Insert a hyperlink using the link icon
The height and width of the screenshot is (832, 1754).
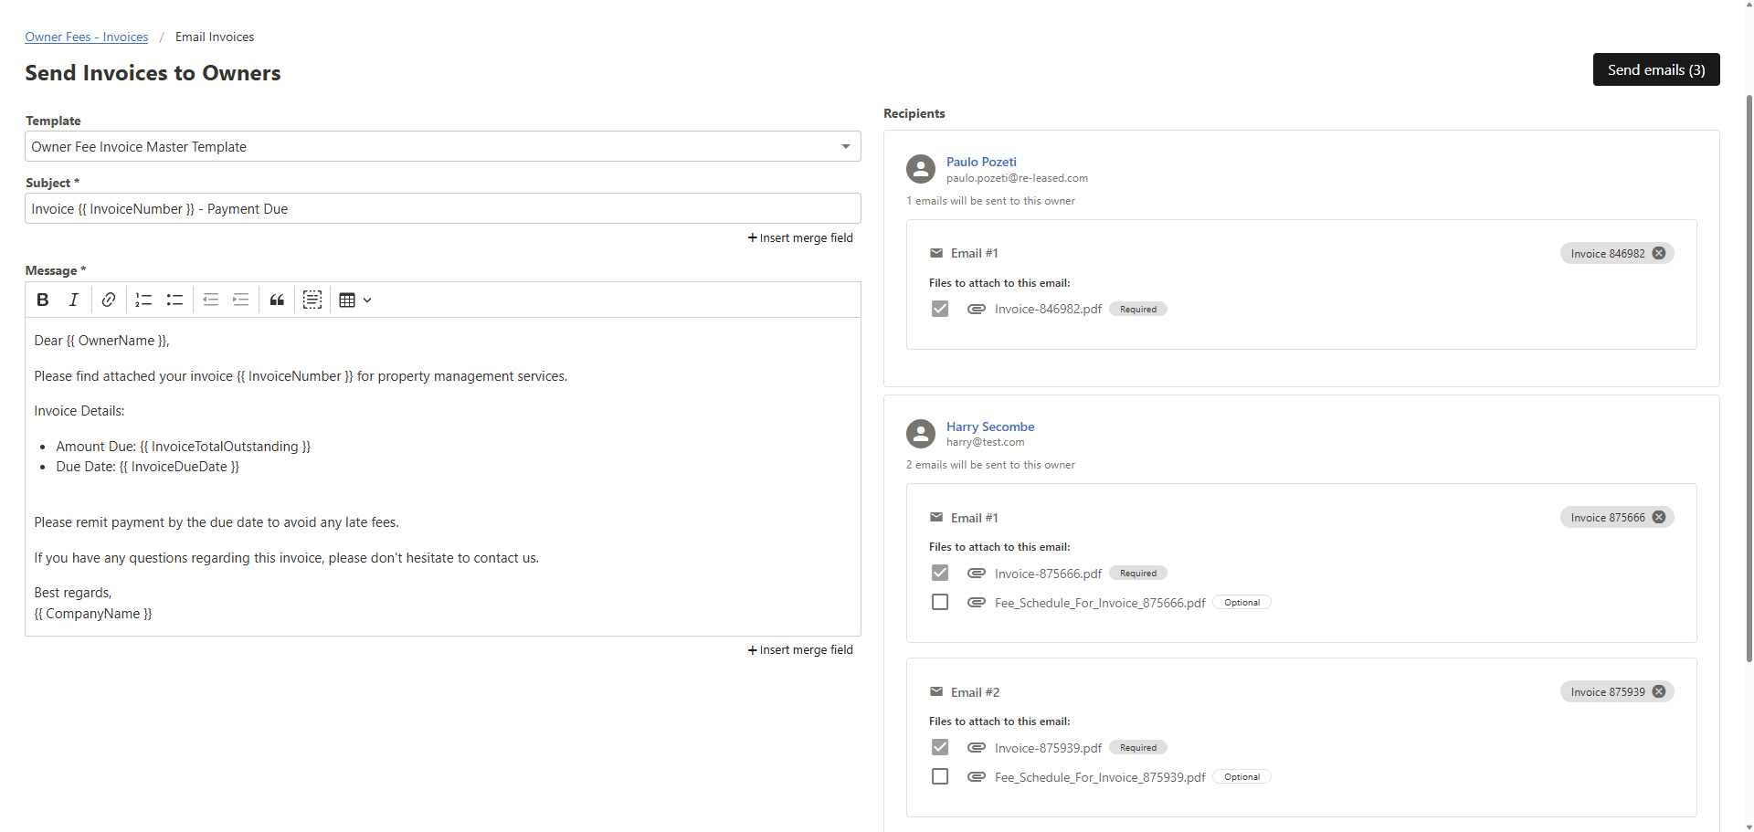109,300
